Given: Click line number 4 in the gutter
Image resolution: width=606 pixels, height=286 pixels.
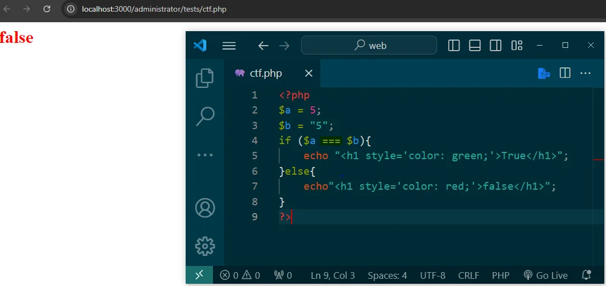Looking at the screenshot, I should 254,141.
